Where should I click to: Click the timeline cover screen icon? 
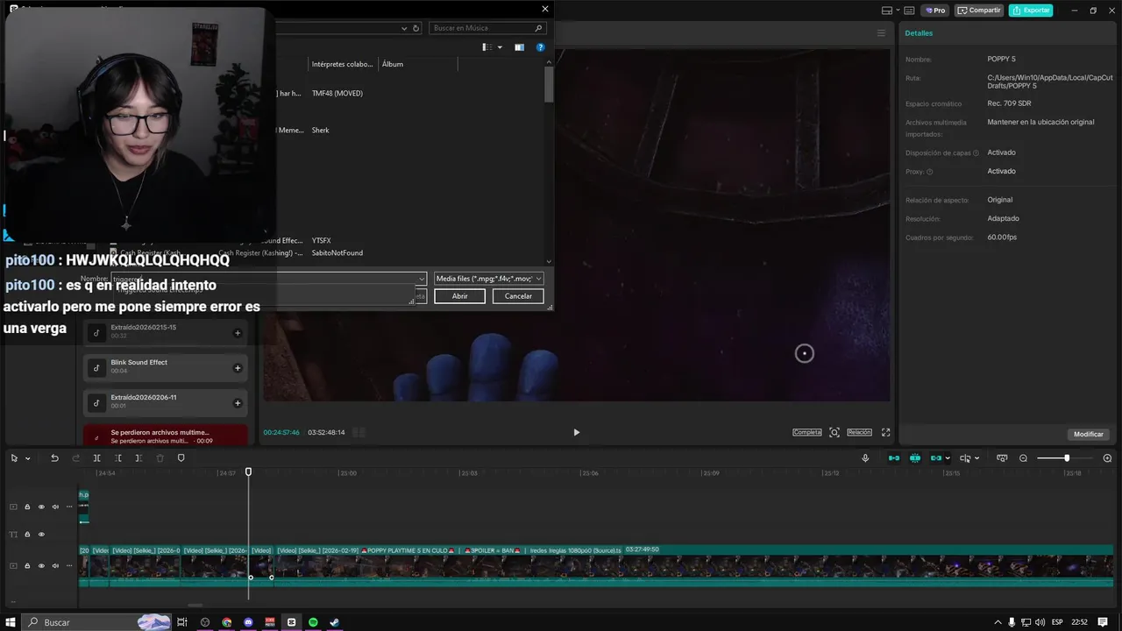[x=1002, y=458]
